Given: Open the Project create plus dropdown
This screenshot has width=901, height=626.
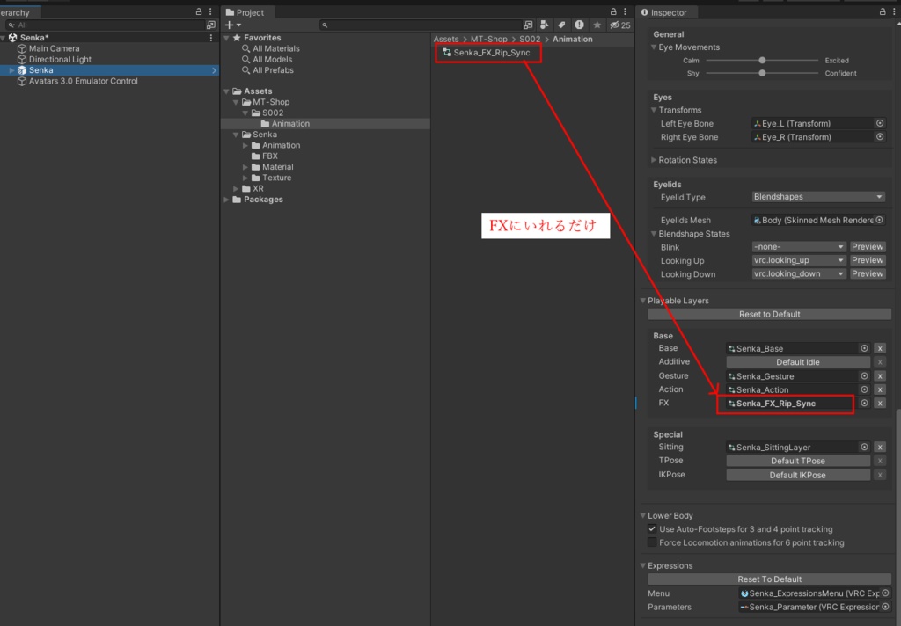Looking at the screenshot, I should (x=232, y=25).
